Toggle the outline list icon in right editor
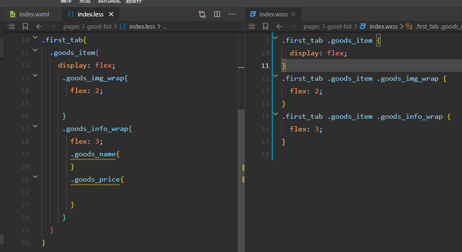Image resolution: width=462 pixels, height=252 pixels. (x=251, y=26)
